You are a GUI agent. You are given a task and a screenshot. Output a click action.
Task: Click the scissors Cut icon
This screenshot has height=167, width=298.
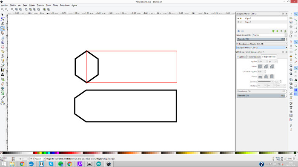pos(291,56)
